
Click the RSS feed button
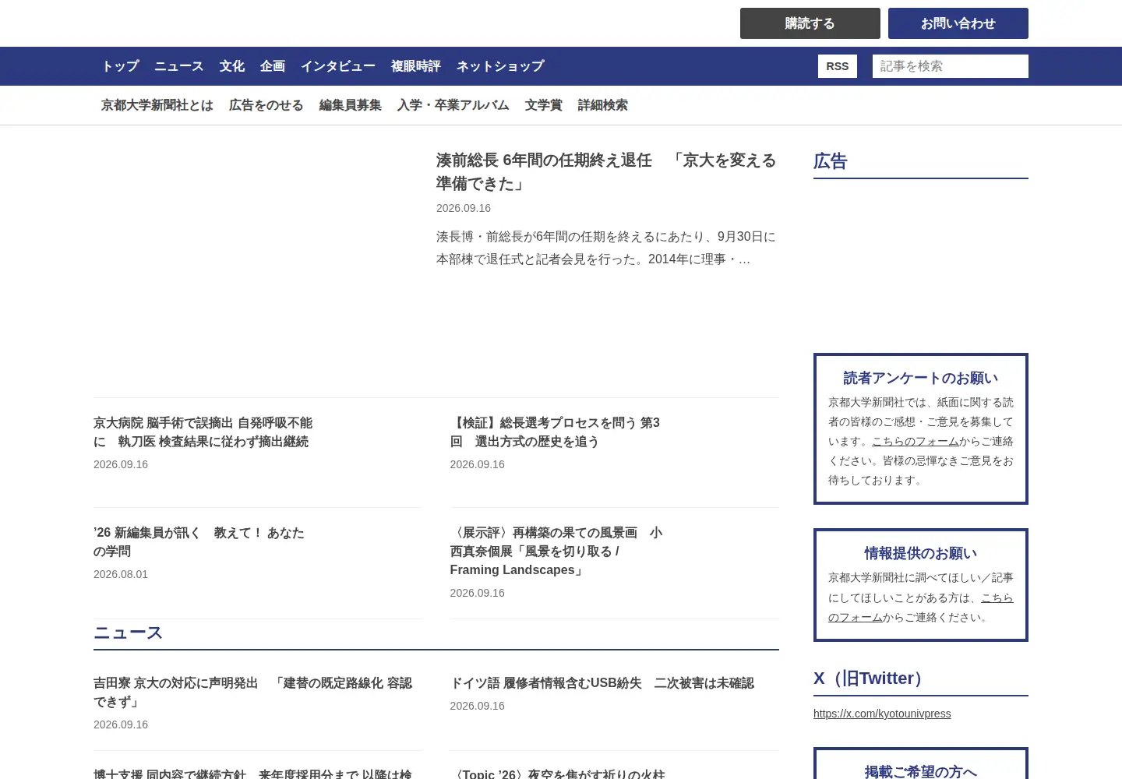(x=838, y=66)
